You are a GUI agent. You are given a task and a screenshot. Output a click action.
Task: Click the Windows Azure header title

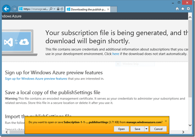tap(12, 16)
